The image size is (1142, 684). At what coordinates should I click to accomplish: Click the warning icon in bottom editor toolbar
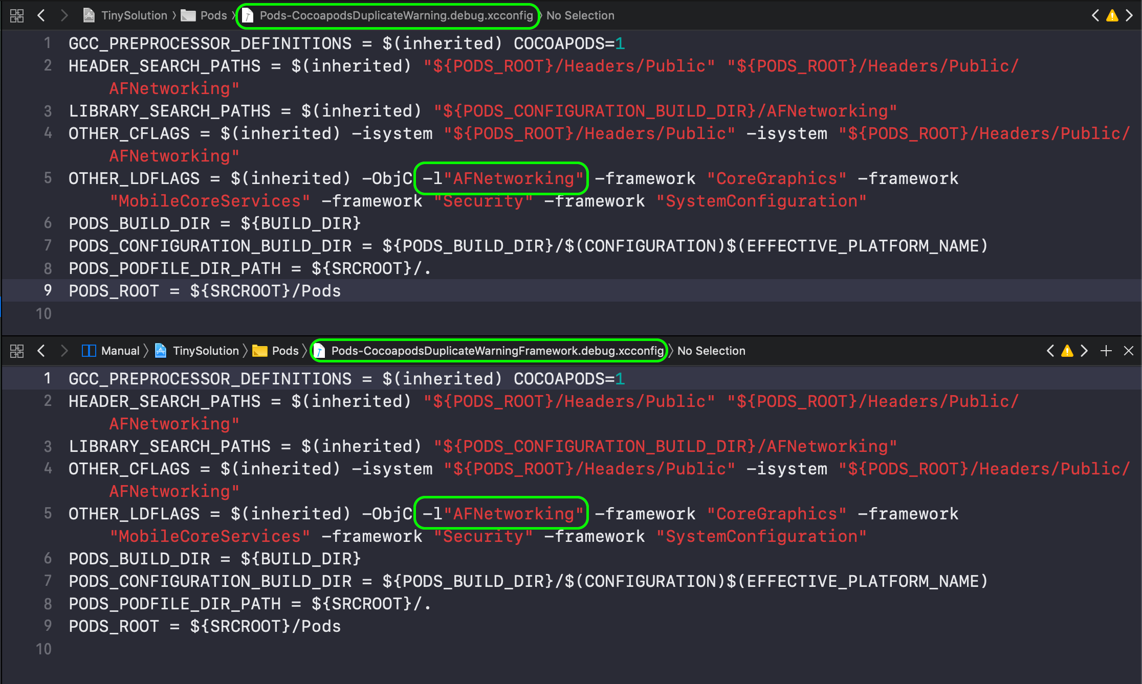pos(1067,351)
